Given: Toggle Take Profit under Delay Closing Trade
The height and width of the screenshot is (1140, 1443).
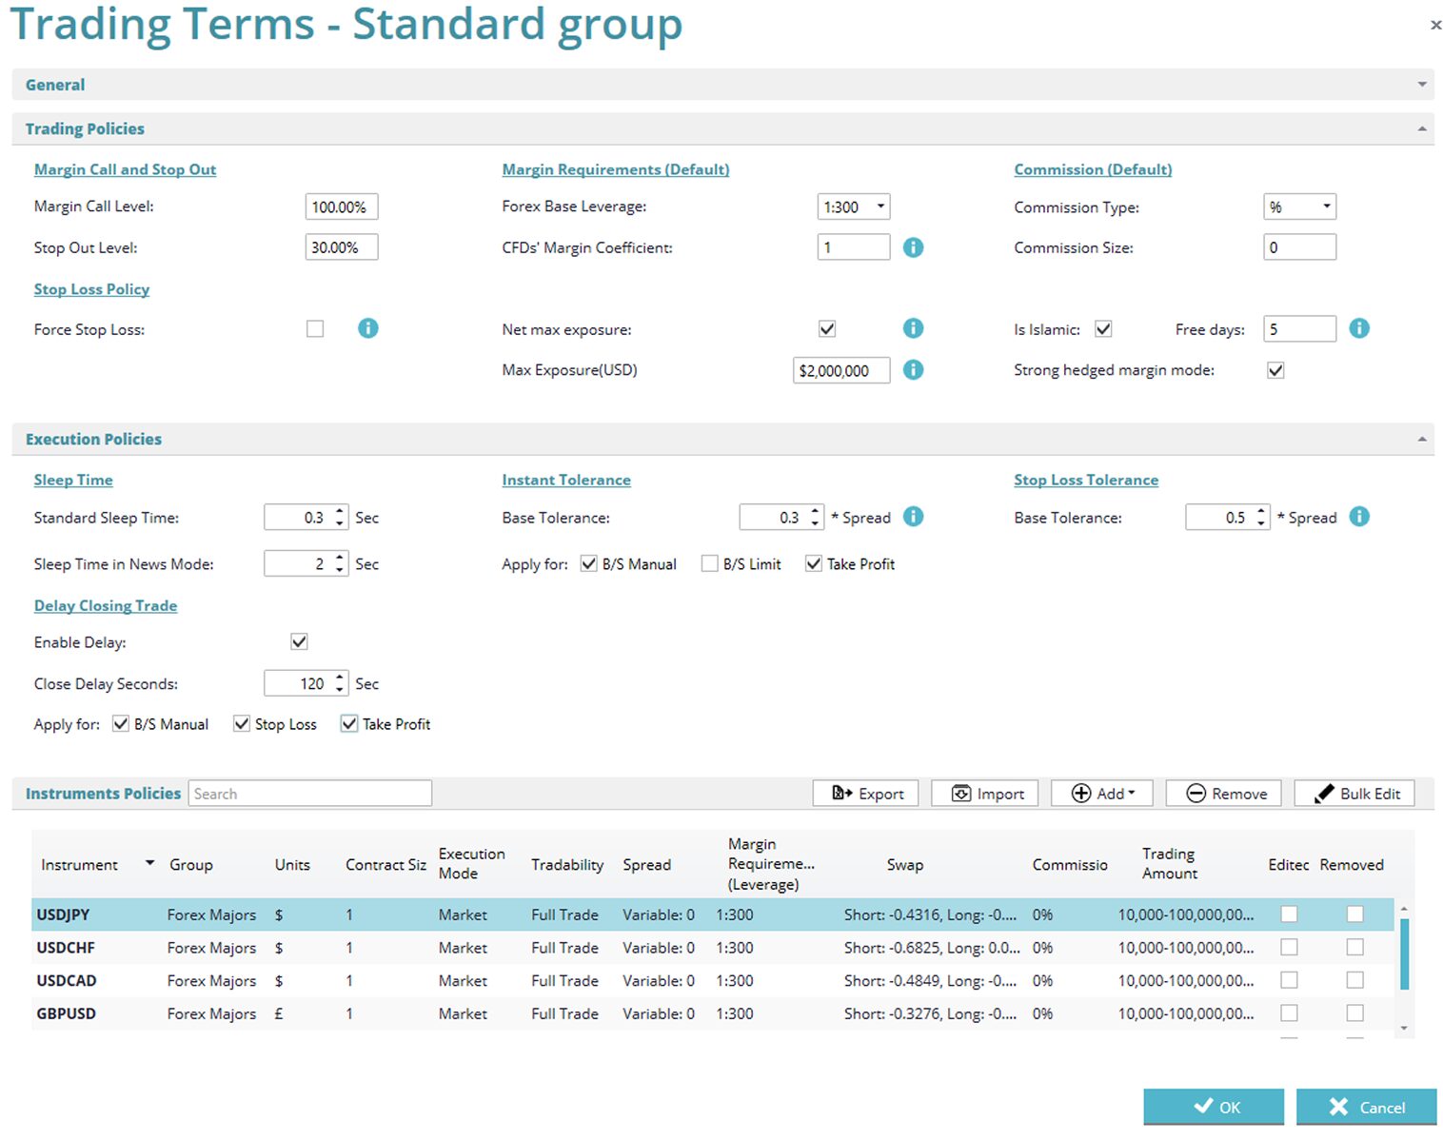Looking at the screenshot, I should coord(348,723).
